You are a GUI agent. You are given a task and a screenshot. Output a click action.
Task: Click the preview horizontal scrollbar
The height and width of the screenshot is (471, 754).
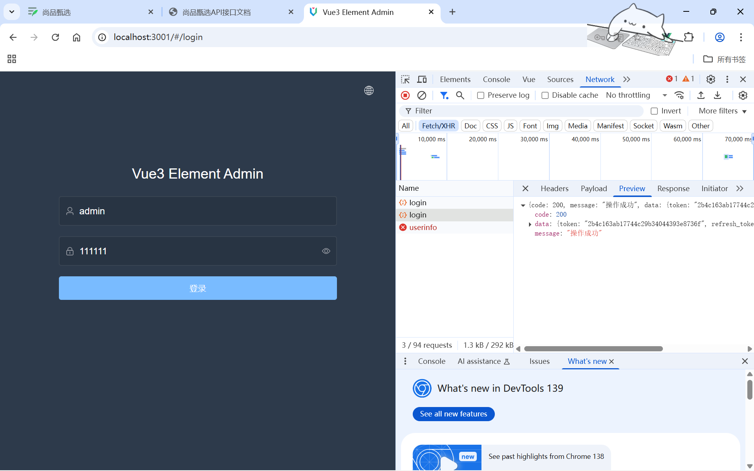coord(593,349)
